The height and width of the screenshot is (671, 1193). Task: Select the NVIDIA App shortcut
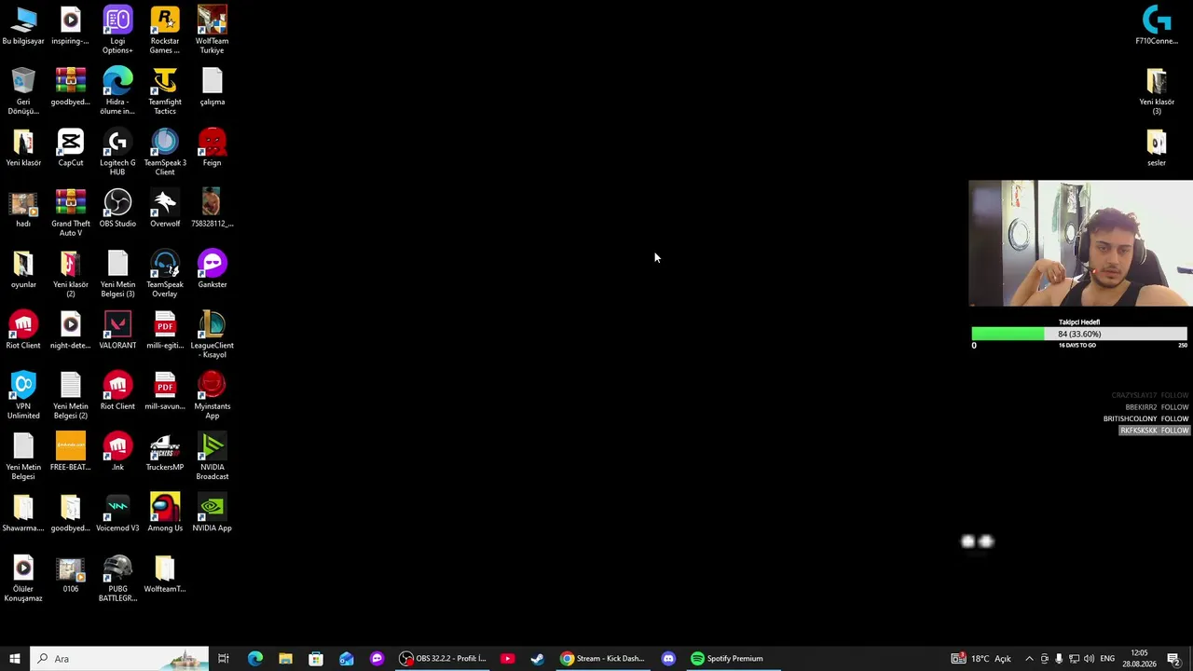tap(213, 514)
